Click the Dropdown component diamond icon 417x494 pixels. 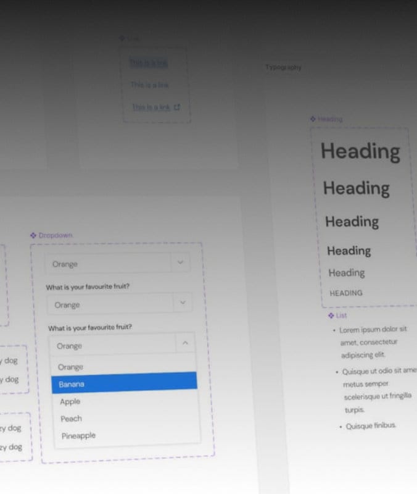33,235
